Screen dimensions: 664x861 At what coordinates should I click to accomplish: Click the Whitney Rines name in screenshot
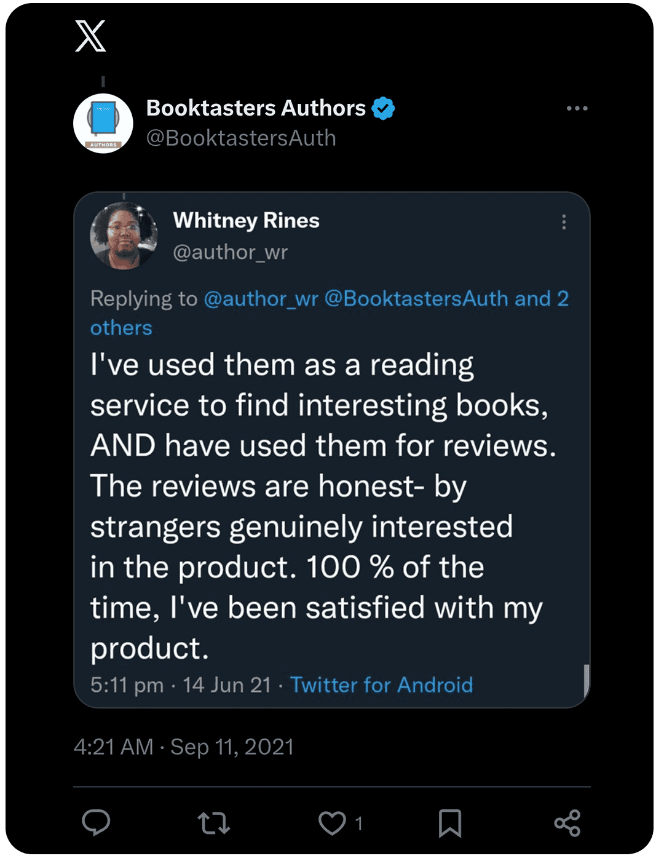(x=246, y=221)
